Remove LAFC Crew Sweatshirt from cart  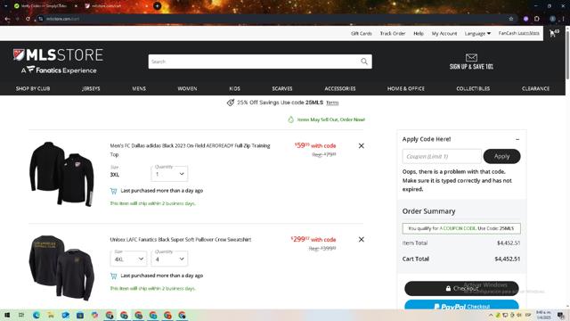[x=361, y=240]
